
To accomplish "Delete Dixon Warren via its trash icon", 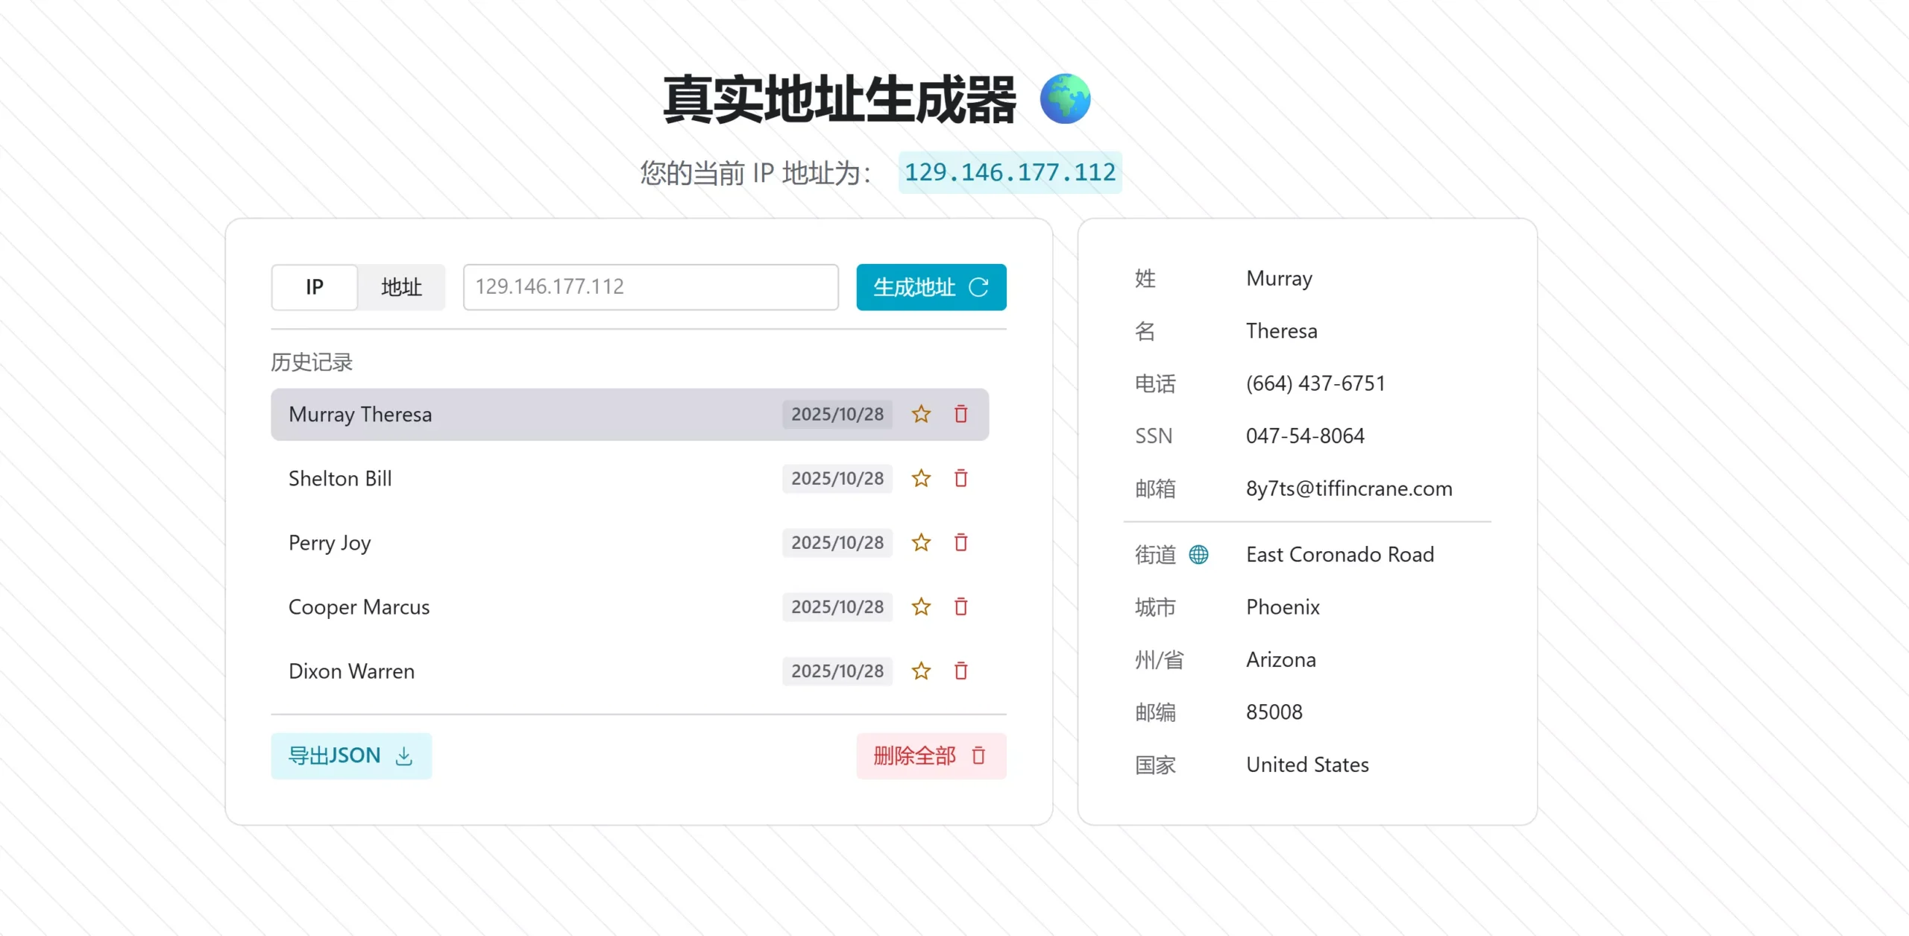I will [x=960, y=670].
